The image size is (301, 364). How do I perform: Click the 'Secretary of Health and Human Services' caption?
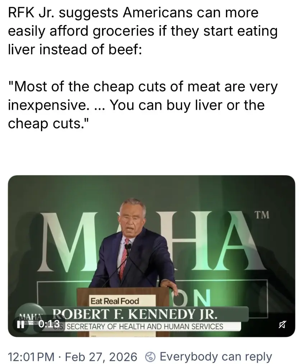pyautogui.click(x=144, y=326)
